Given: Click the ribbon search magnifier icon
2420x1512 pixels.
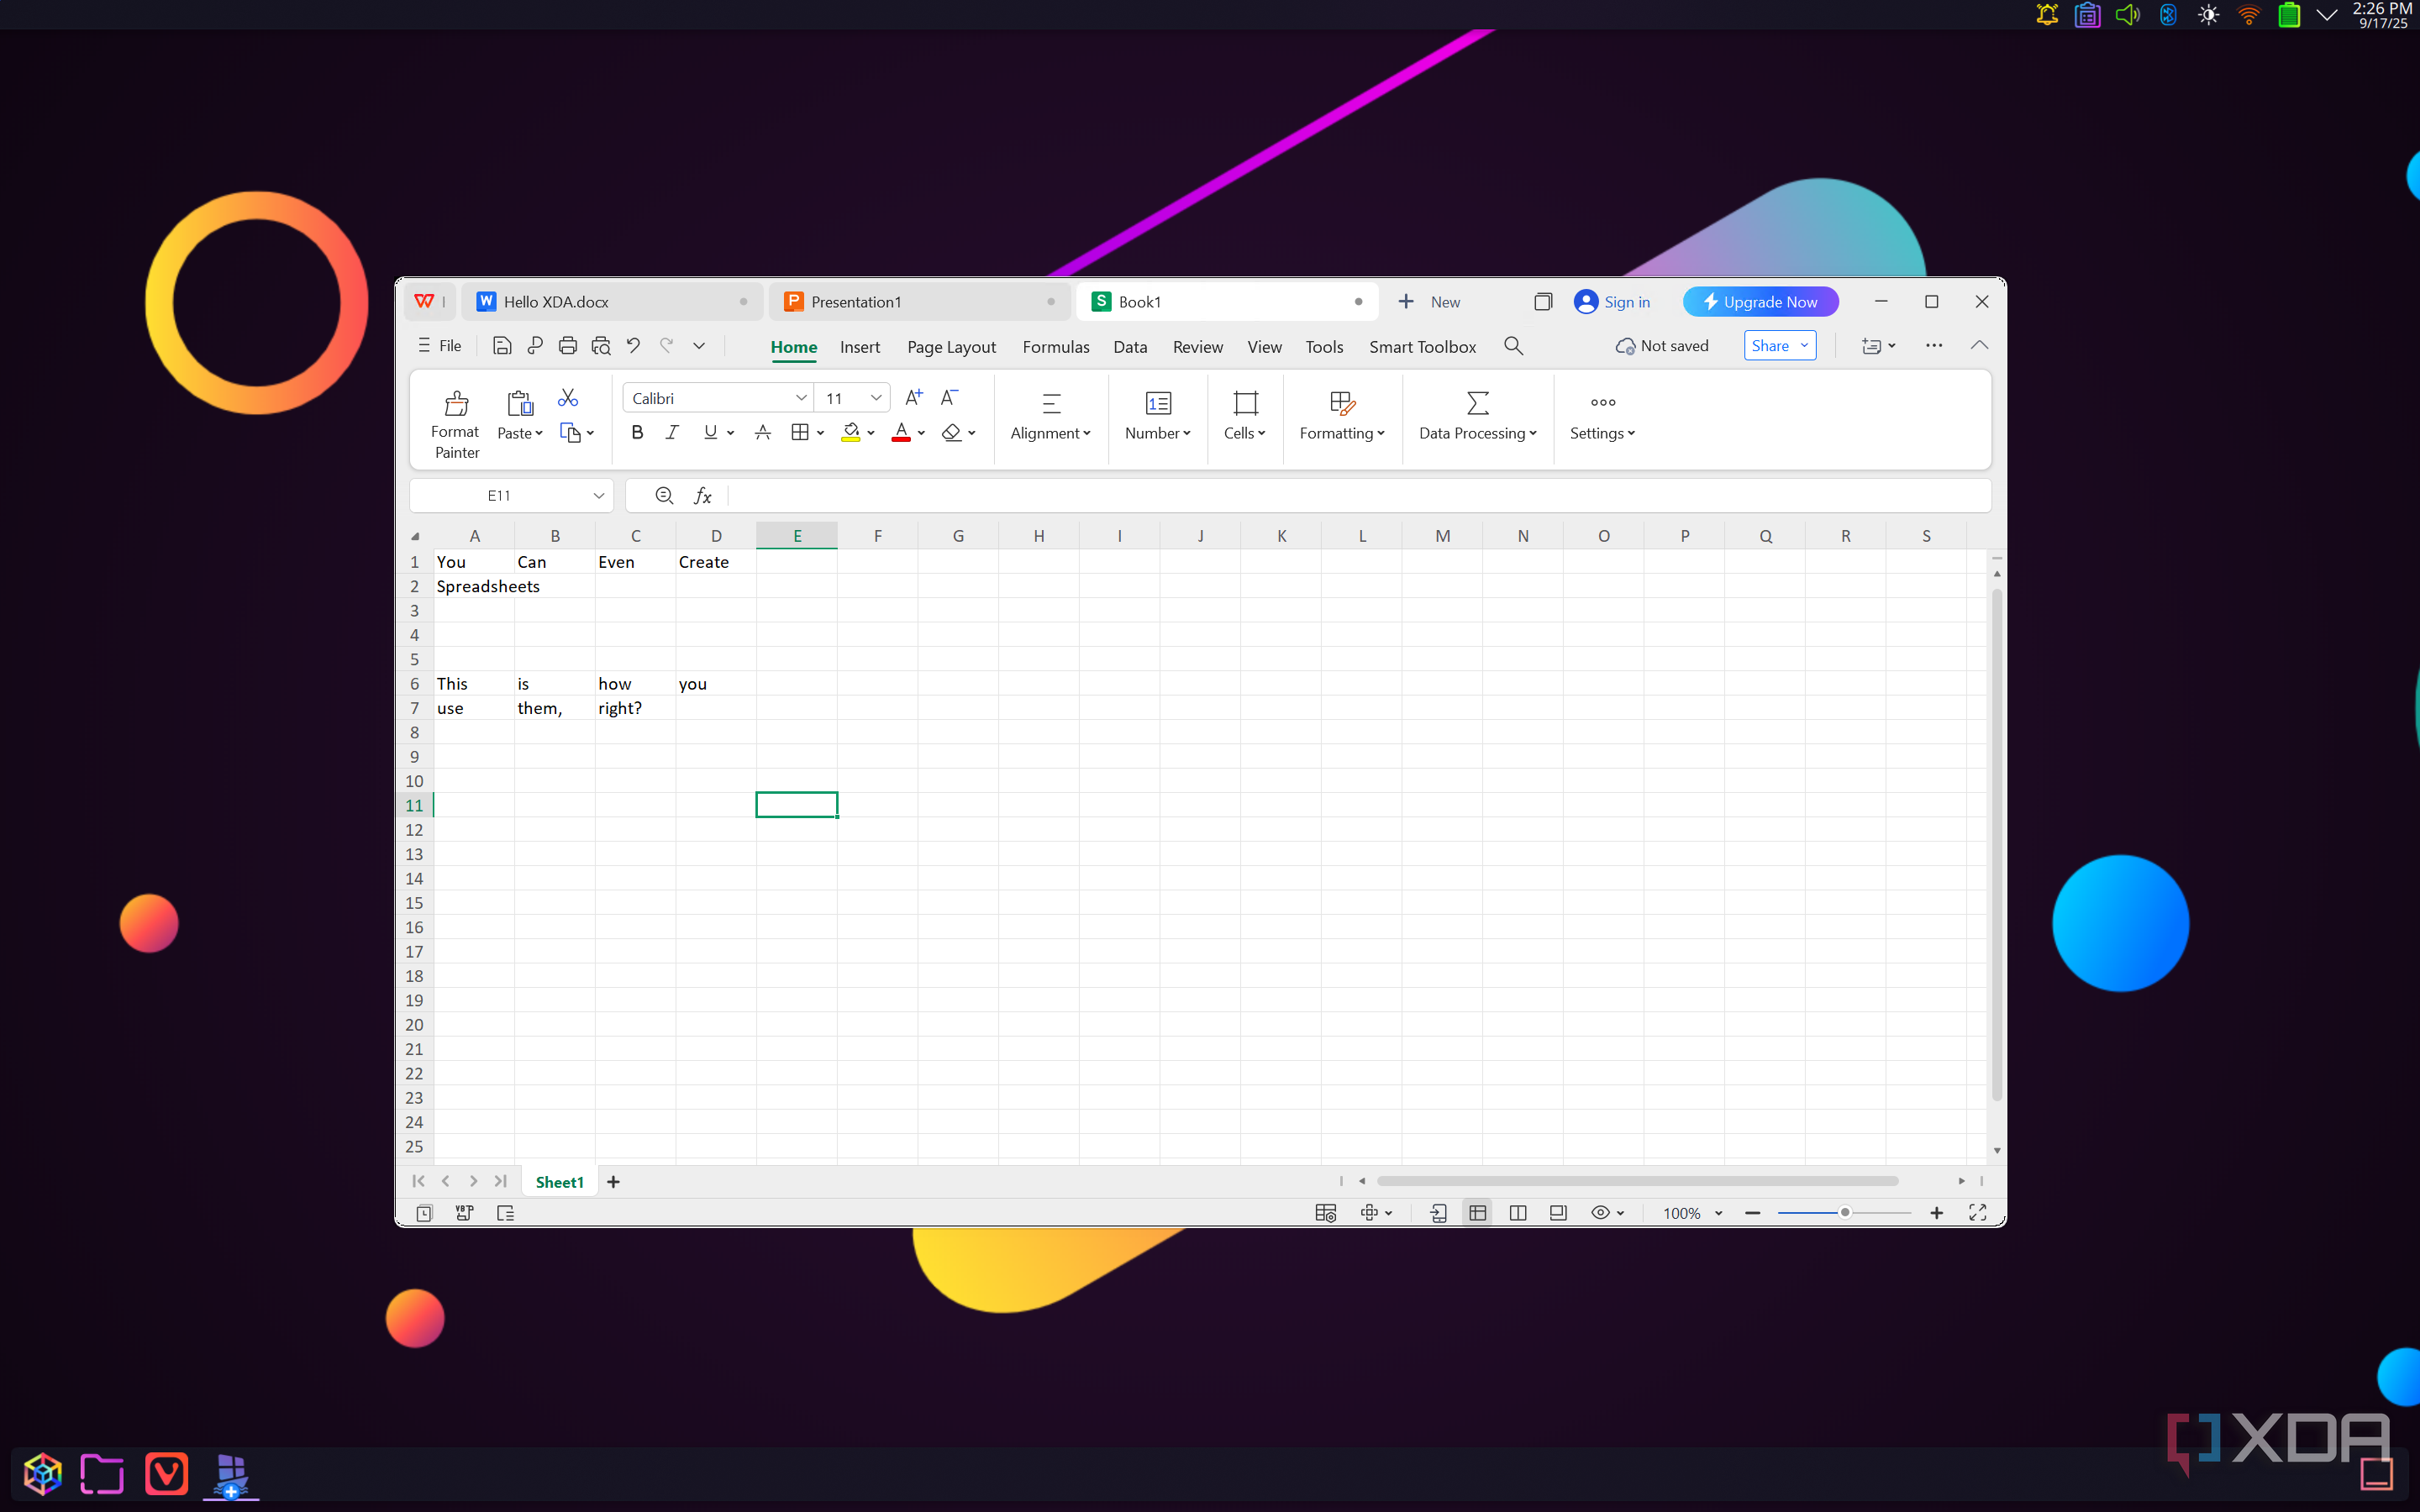Looking at the screenshot, I should click(1513, 346).
